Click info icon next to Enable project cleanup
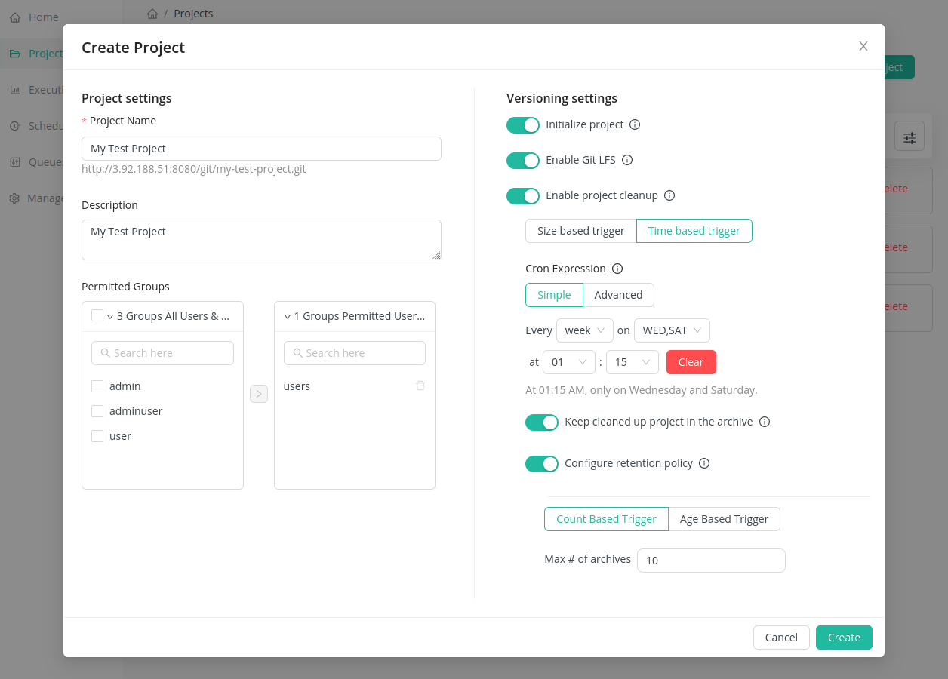Image resolution: width=948 pixels, height=679 pixels. tap(669, 195)
